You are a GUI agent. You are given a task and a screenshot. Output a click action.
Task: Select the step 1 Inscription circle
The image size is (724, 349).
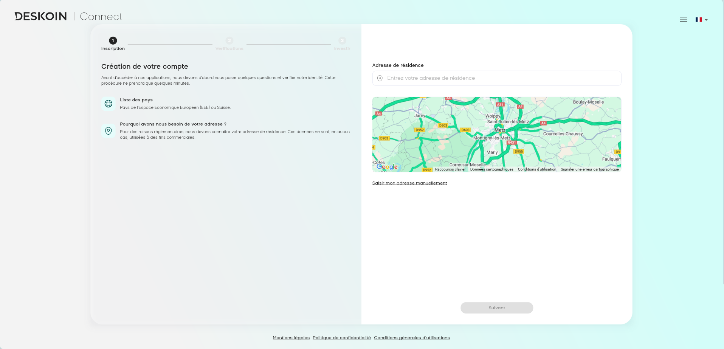point(112,40)
